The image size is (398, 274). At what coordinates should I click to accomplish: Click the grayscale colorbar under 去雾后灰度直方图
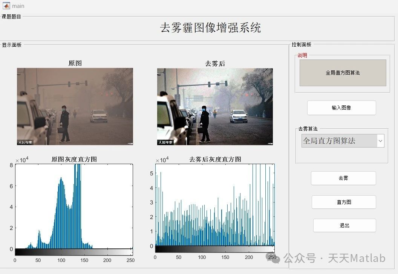pos(215,249)
